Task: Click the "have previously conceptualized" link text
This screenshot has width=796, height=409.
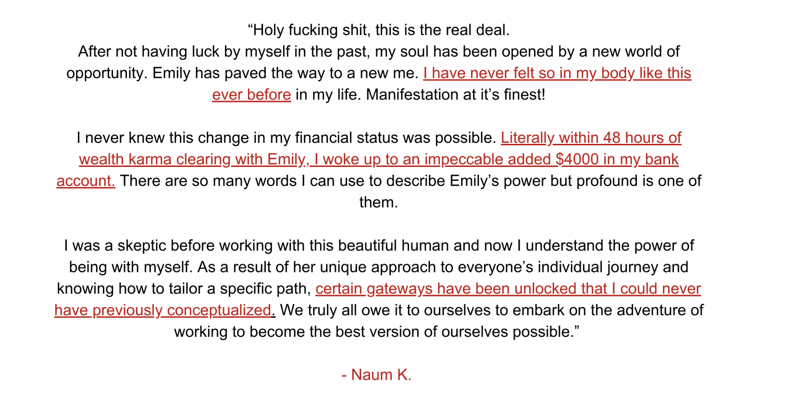Action: (162, 310)
